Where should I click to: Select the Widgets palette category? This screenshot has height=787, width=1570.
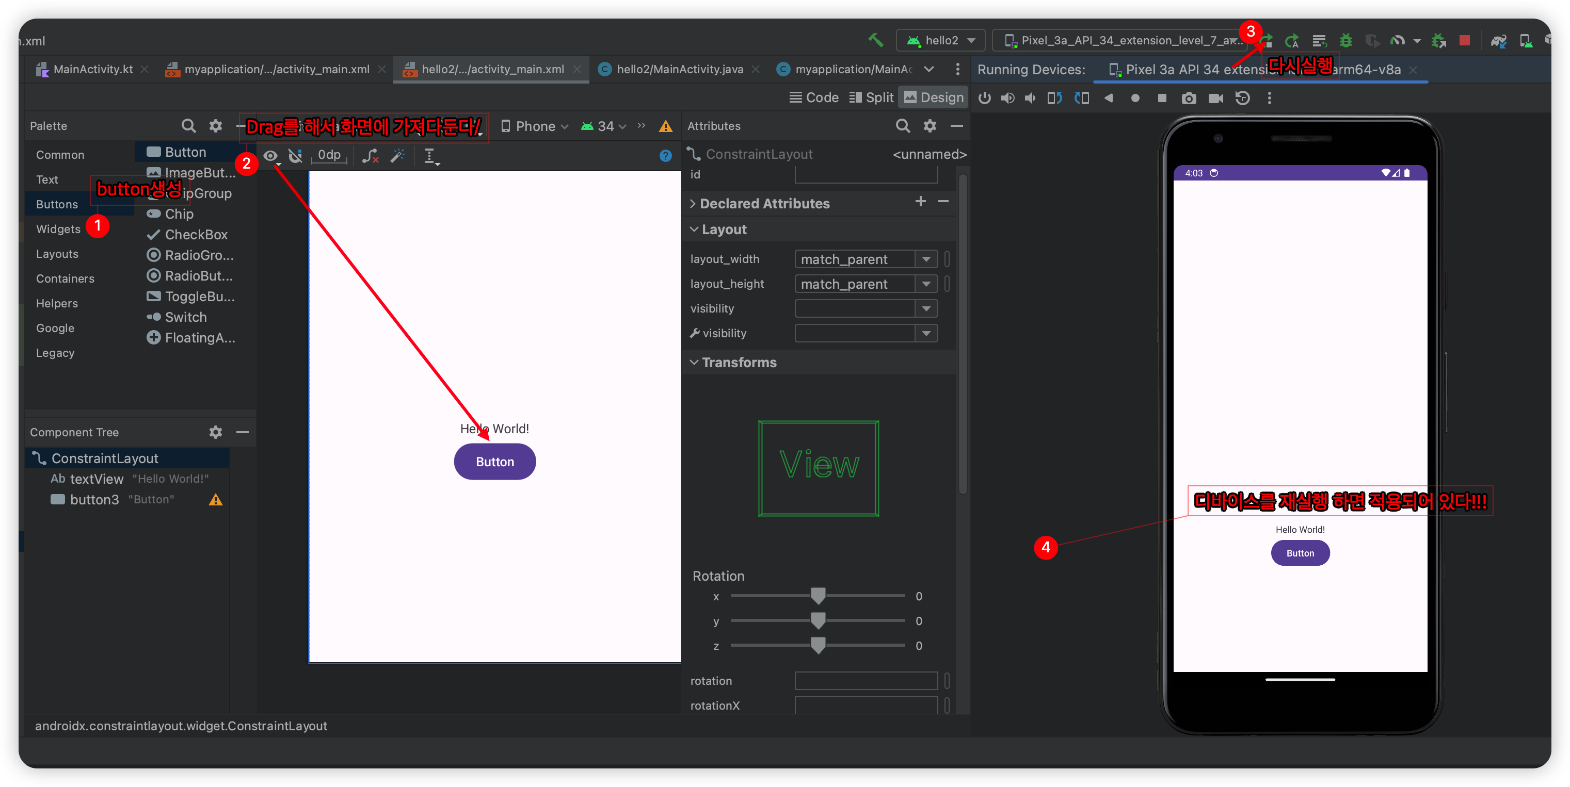coord(58,229)
